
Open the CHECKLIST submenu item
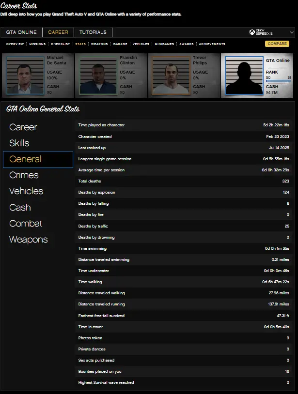click(61, 44)
